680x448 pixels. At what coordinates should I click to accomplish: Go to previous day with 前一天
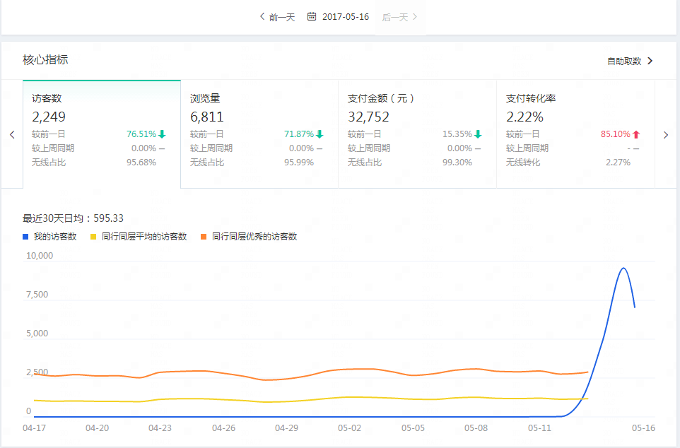tap(278, 17)
